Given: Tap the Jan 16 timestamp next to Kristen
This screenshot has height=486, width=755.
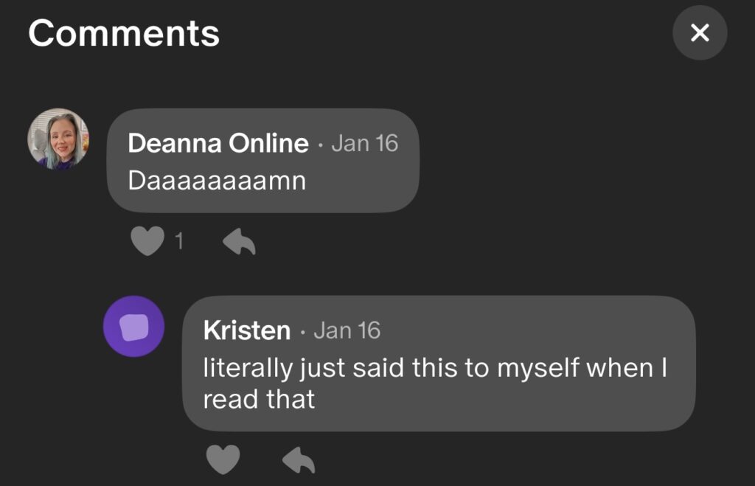Looking at the screenshot, I should click(347, 330).
